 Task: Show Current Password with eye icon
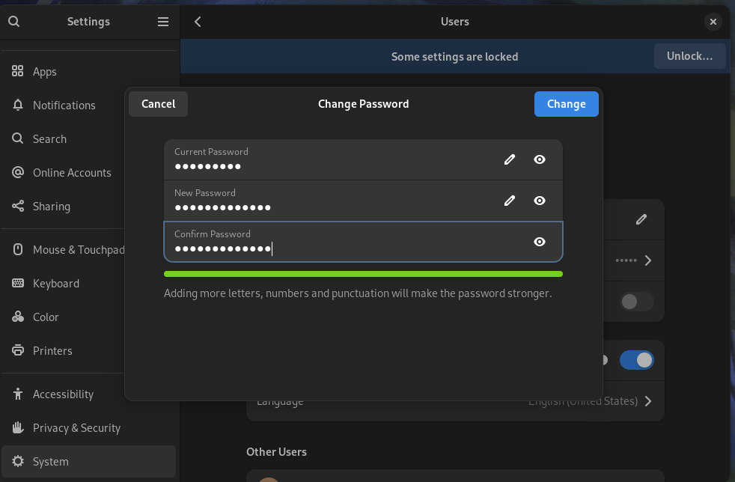540,159
